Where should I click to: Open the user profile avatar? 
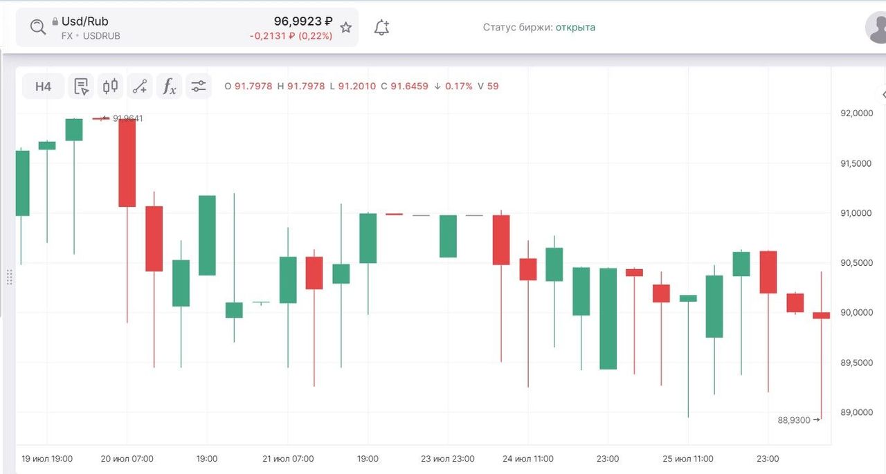click(877, 28)
